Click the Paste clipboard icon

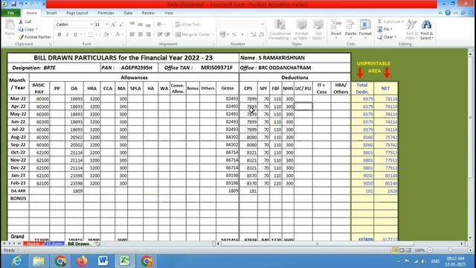[x=10, y=25]
